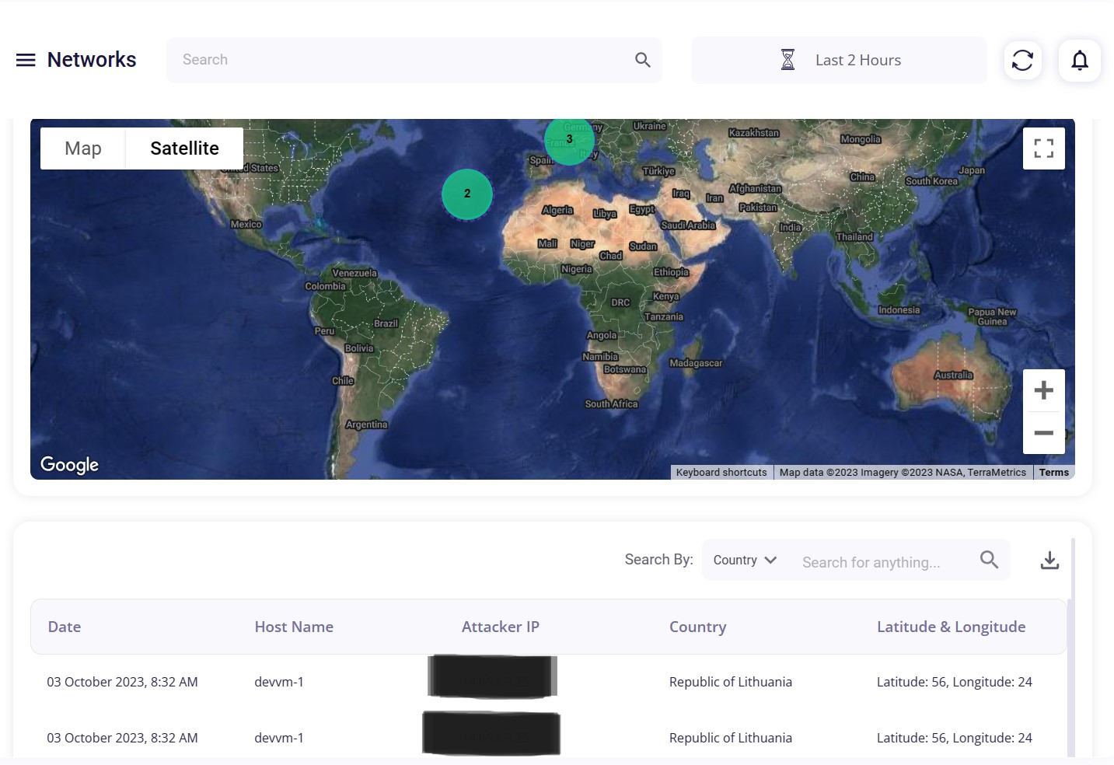Open the cluster marker labeled 3
This screenshot has height=765, width=1114.
(x=569, y=140)
